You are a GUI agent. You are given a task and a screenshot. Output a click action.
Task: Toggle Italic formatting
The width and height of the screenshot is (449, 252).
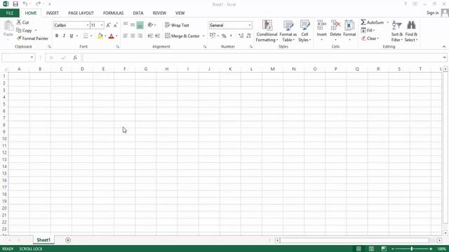tap(64, 36)
